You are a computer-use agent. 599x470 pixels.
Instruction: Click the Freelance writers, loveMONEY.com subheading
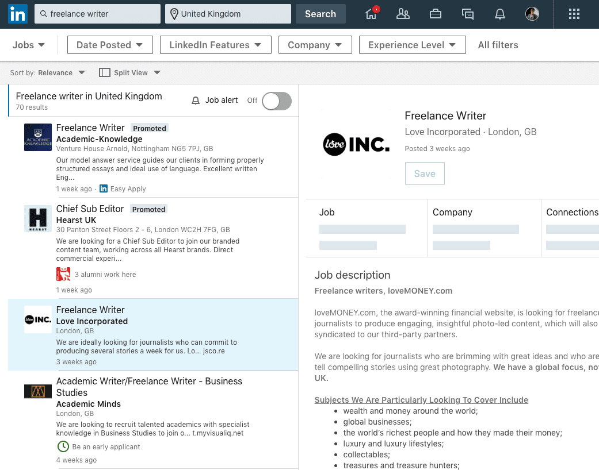click(x=383, y=291)
